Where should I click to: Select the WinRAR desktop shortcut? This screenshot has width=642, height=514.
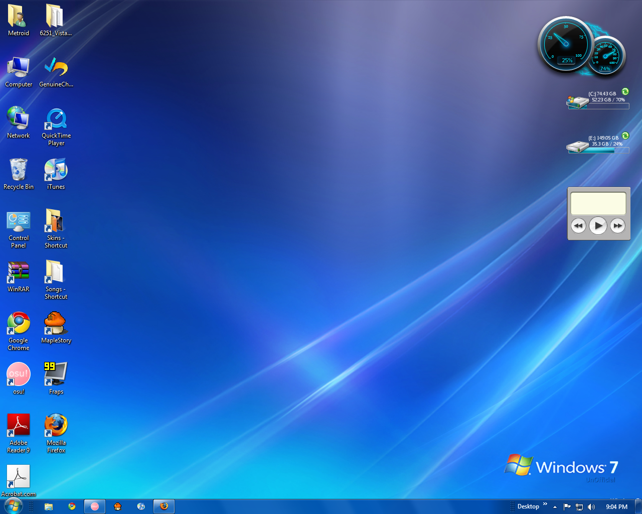tap(19, 277)
